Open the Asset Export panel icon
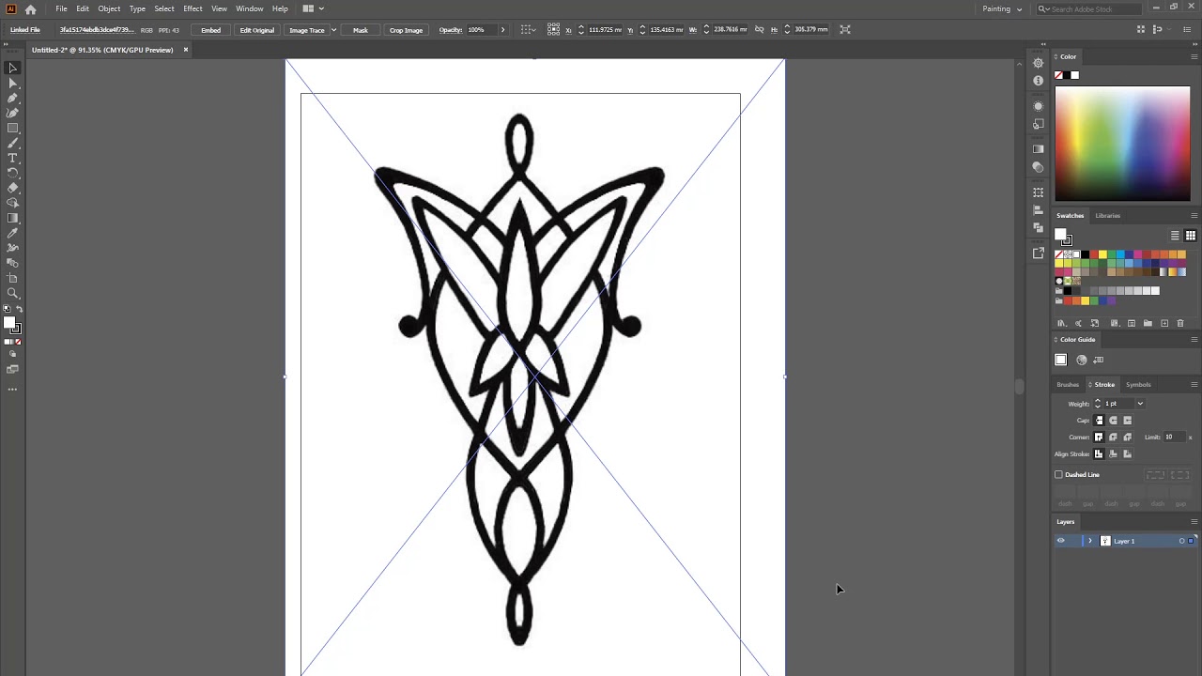The image size is (1202, 676). click(x=1038, y=253)
